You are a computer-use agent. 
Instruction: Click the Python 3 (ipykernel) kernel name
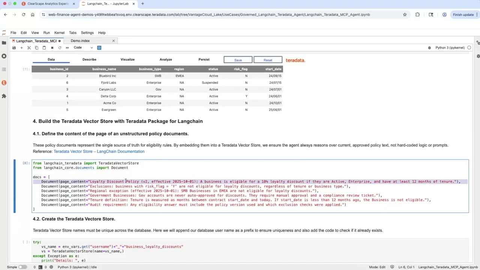(x=450, y=48)
